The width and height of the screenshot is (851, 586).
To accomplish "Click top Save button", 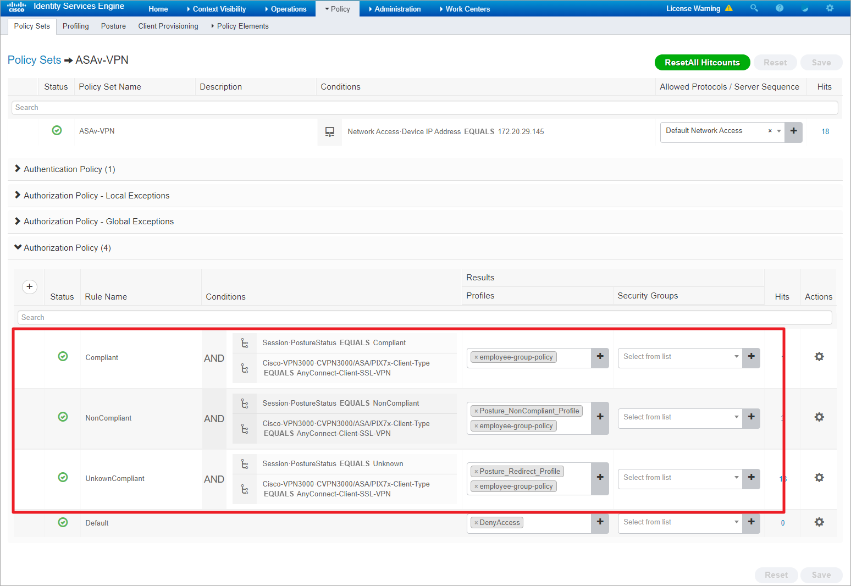I will (821, 63).
